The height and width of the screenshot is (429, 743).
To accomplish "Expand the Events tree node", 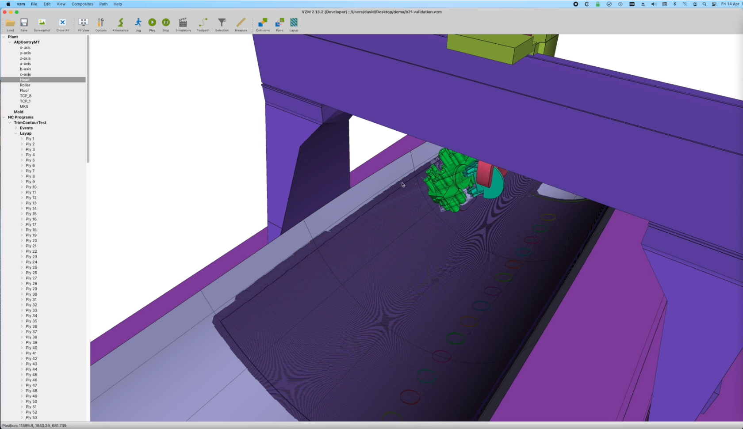I will tap(16, 128).
